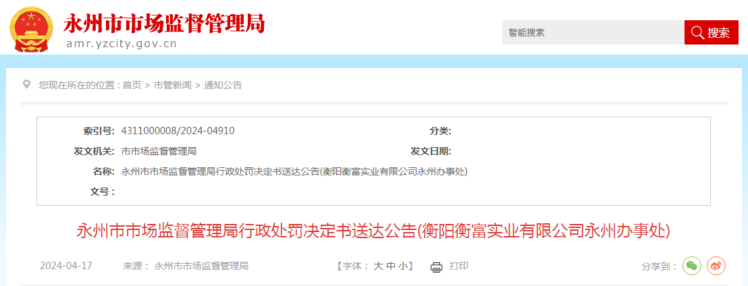Viewport: 748px width, 286px height.
Task: Focus the 智能搜索 search input field
Action: point(593,32)
